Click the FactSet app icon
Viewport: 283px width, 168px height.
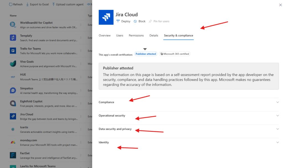tap(13, 155)
